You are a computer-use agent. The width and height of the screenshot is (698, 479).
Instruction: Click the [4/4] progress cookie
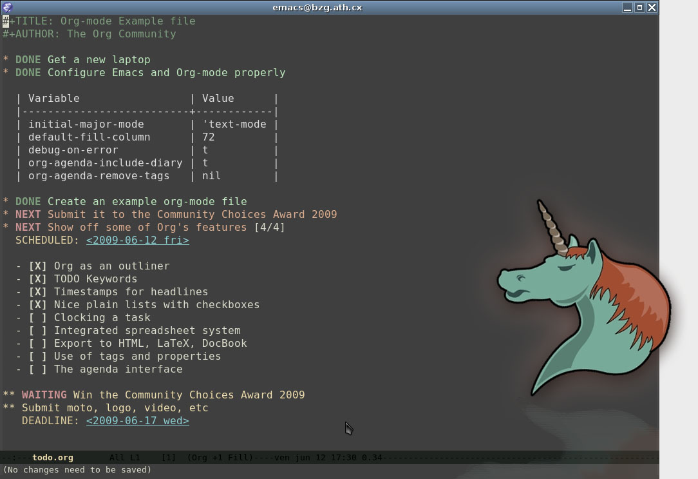(x=269, y=227)
